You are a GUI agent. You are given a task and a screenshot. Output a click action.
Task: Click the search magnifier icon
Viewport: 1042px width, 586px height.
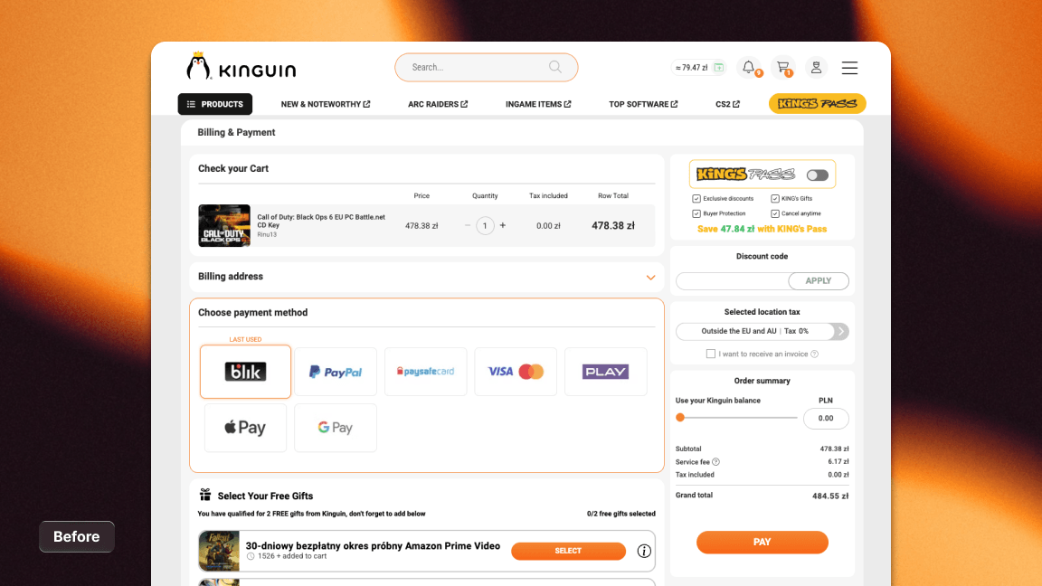pos(555,67)
